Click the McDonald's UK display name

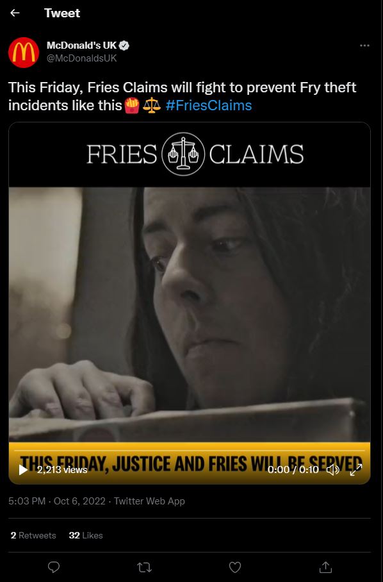coord(81,46)
